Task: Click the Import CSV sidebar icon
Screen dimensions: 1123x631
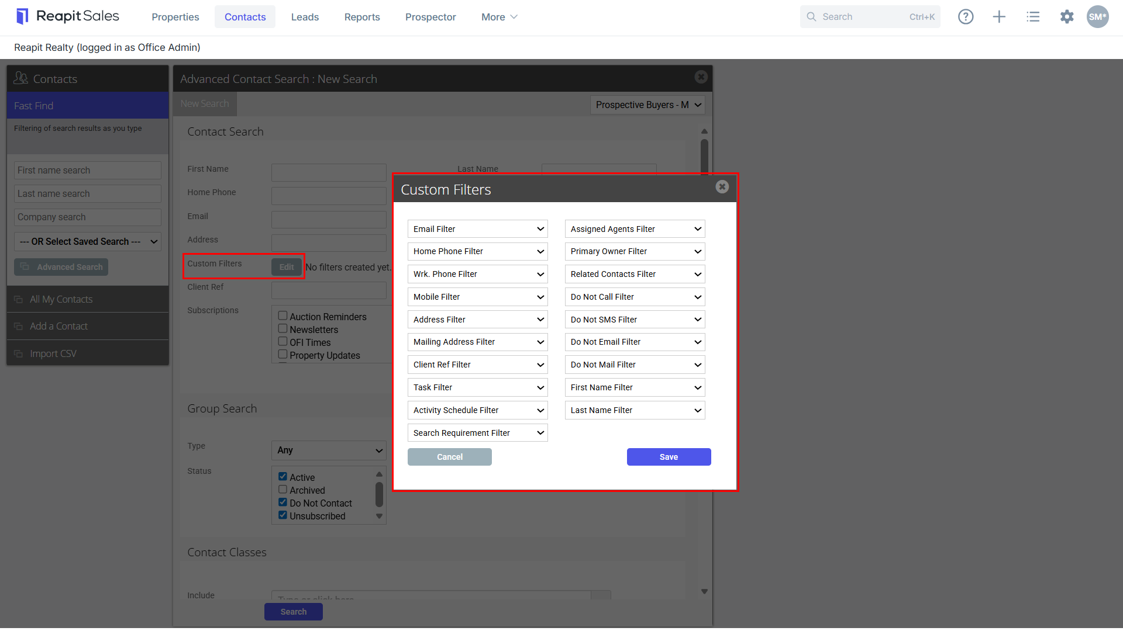Action: pos(19,354)
